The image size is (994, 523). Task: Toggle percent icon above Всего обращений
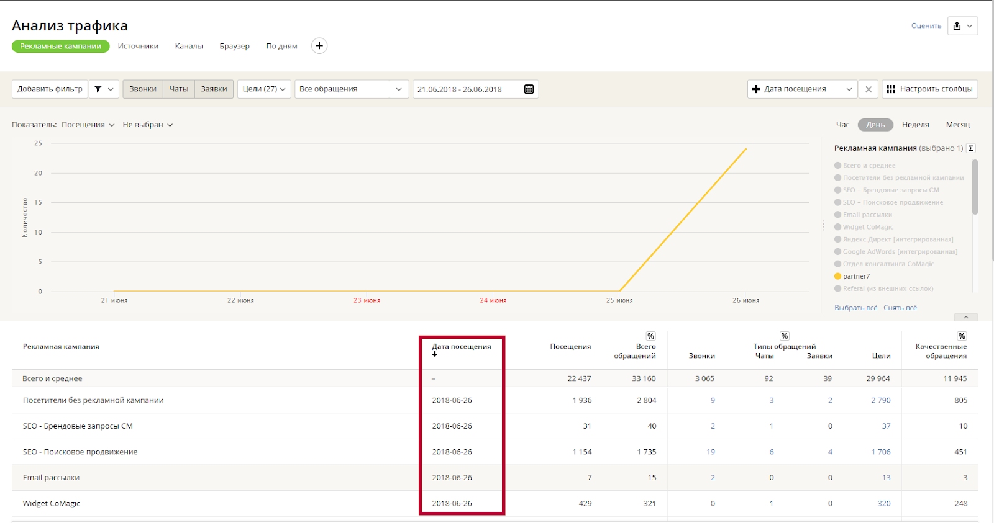[650, 336]
